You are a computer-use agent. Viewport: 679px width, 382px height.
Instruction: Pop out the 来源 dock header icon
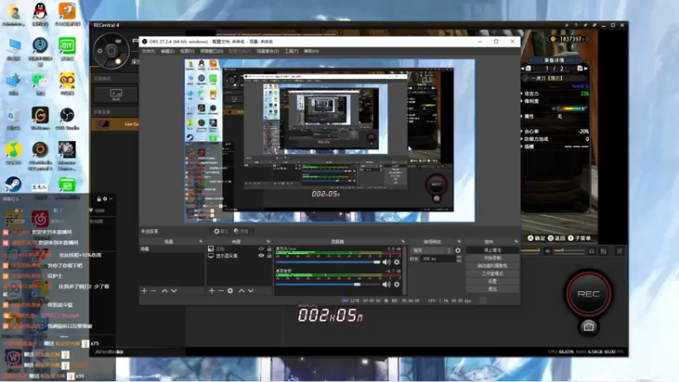tap(268, 241)
